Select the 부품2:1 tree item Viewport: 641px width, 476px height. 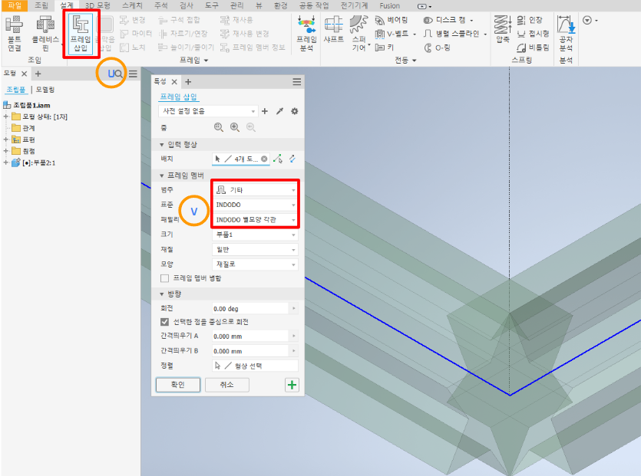pos(34,163)
